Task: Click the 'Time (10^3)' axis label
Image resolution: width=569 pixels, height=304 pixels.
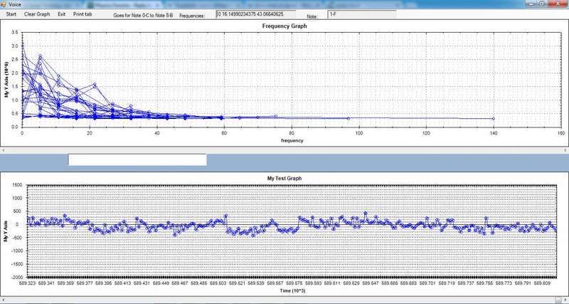Action: coord(292,292)
